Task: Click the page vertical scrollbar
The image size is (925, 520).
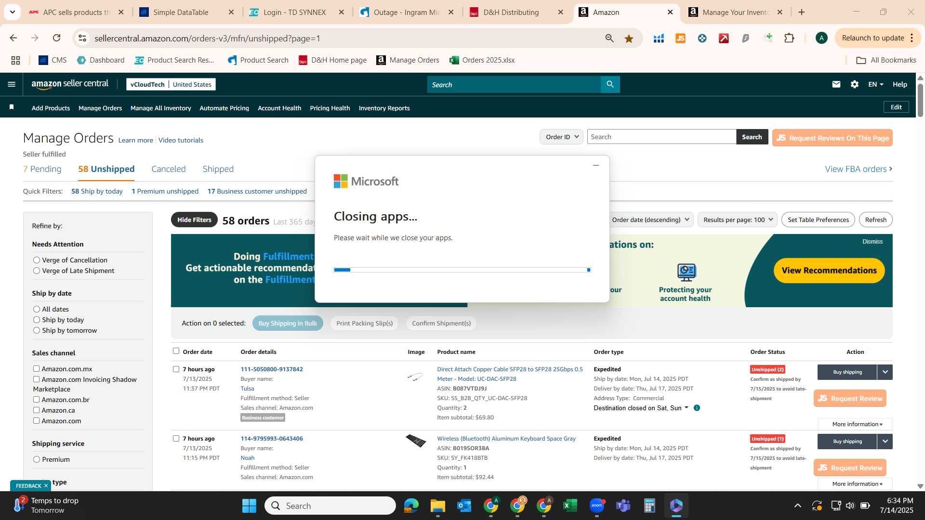Action: tap(920, 100)
